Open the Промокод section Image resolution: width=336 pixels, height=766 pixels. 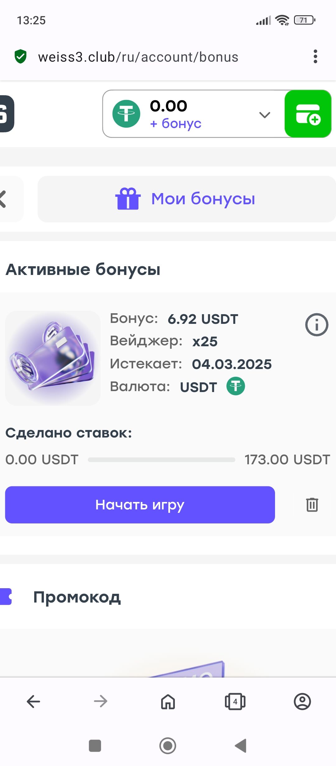[77, 597]
